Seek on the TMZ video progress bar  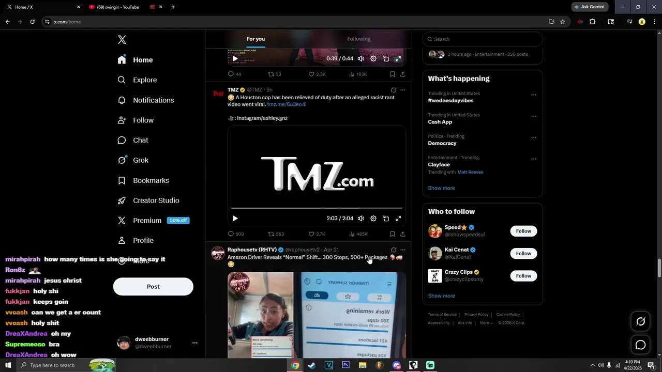pos(317,208)
